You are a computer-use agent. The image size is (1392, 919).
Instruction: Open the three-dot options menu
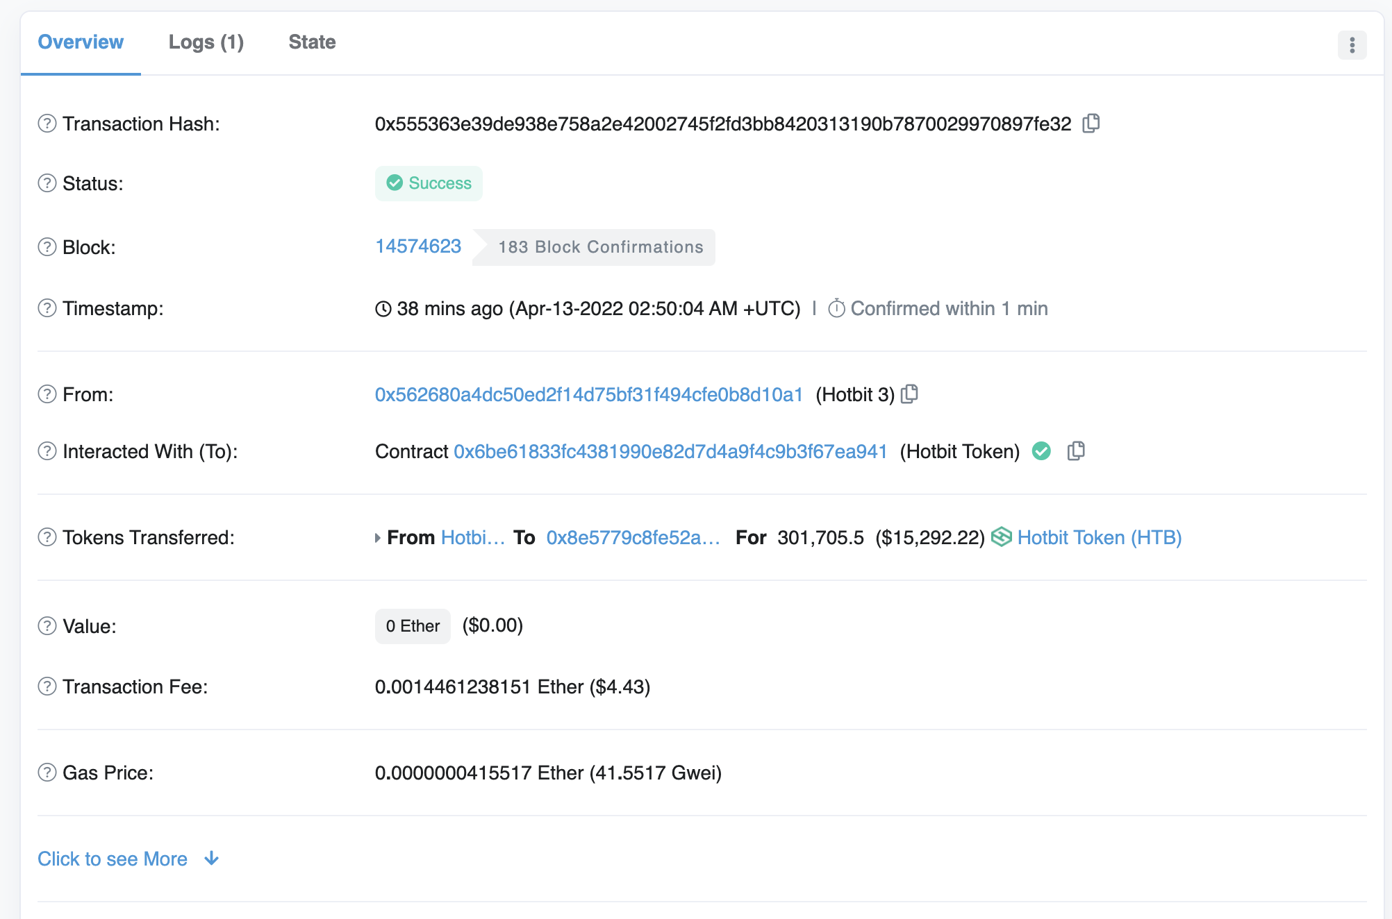1352,45
